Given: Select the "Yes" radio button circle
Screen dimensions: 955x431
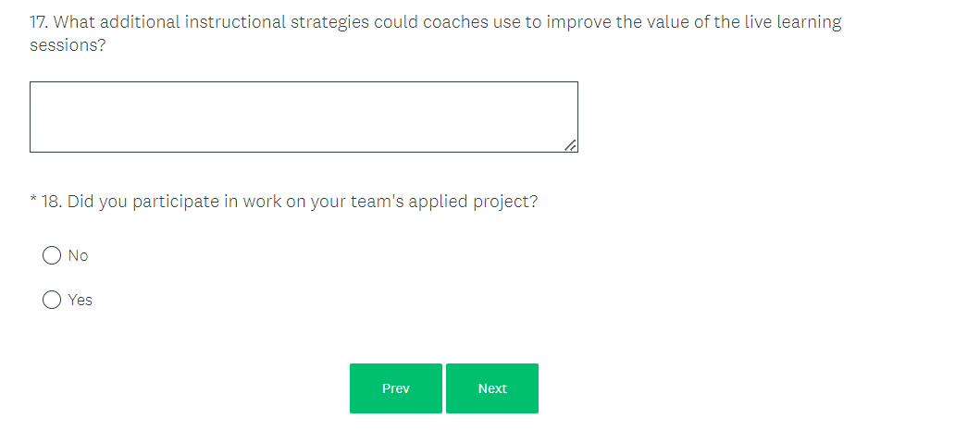Looking at the screenshot, I should point(52,300).
